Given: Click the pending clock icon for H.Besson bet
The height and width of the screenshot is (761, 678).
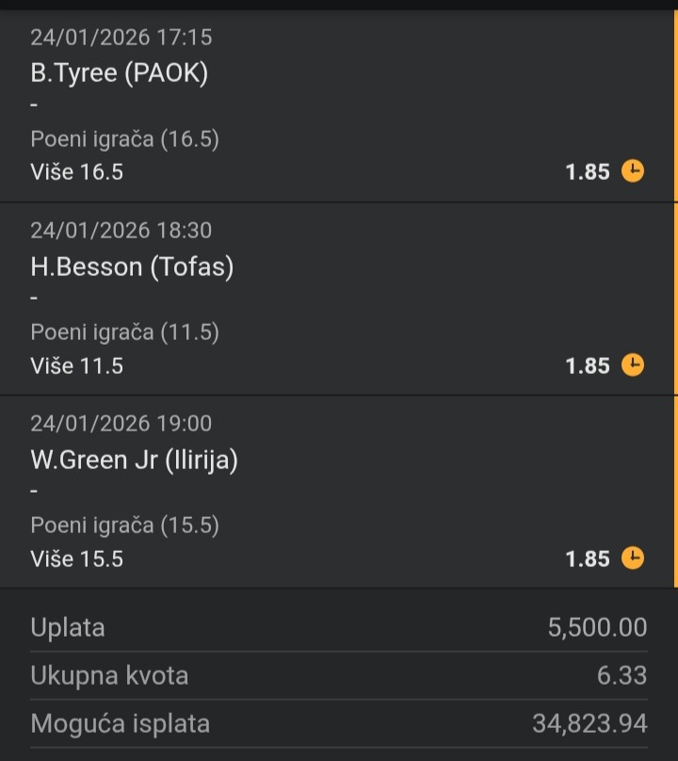Looking at the screenshot, I should [633, 364].
